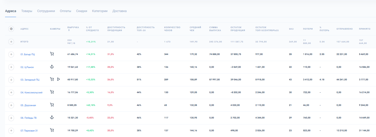Switch to the Товары tab
376x137 pixels.
(27, 11)
